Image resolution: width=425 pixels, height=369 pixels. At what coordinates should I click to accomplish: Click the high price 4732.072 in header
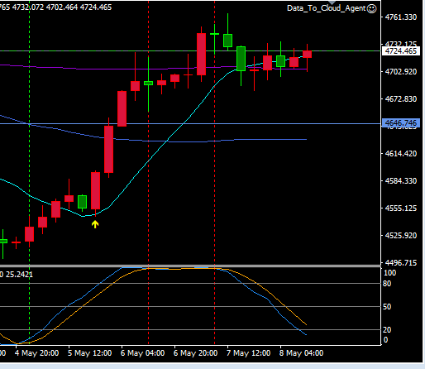(x=28, y=7)
